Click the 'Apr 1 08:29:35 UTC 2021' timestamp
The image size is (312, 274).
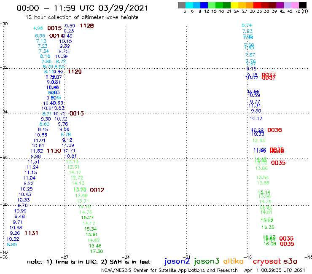(x=274, y=270)
